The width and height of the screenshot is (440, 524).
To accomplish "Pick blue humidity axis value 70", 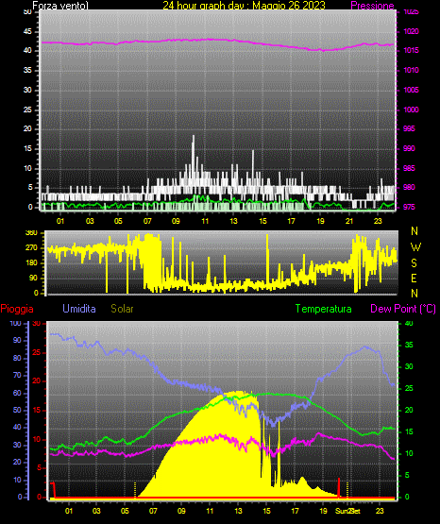I will pyautogui.click(x=17, y=375).
